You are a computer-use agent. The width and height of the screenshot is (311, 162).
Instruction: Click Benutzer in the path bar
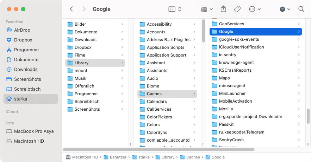[x=115, y=157]
